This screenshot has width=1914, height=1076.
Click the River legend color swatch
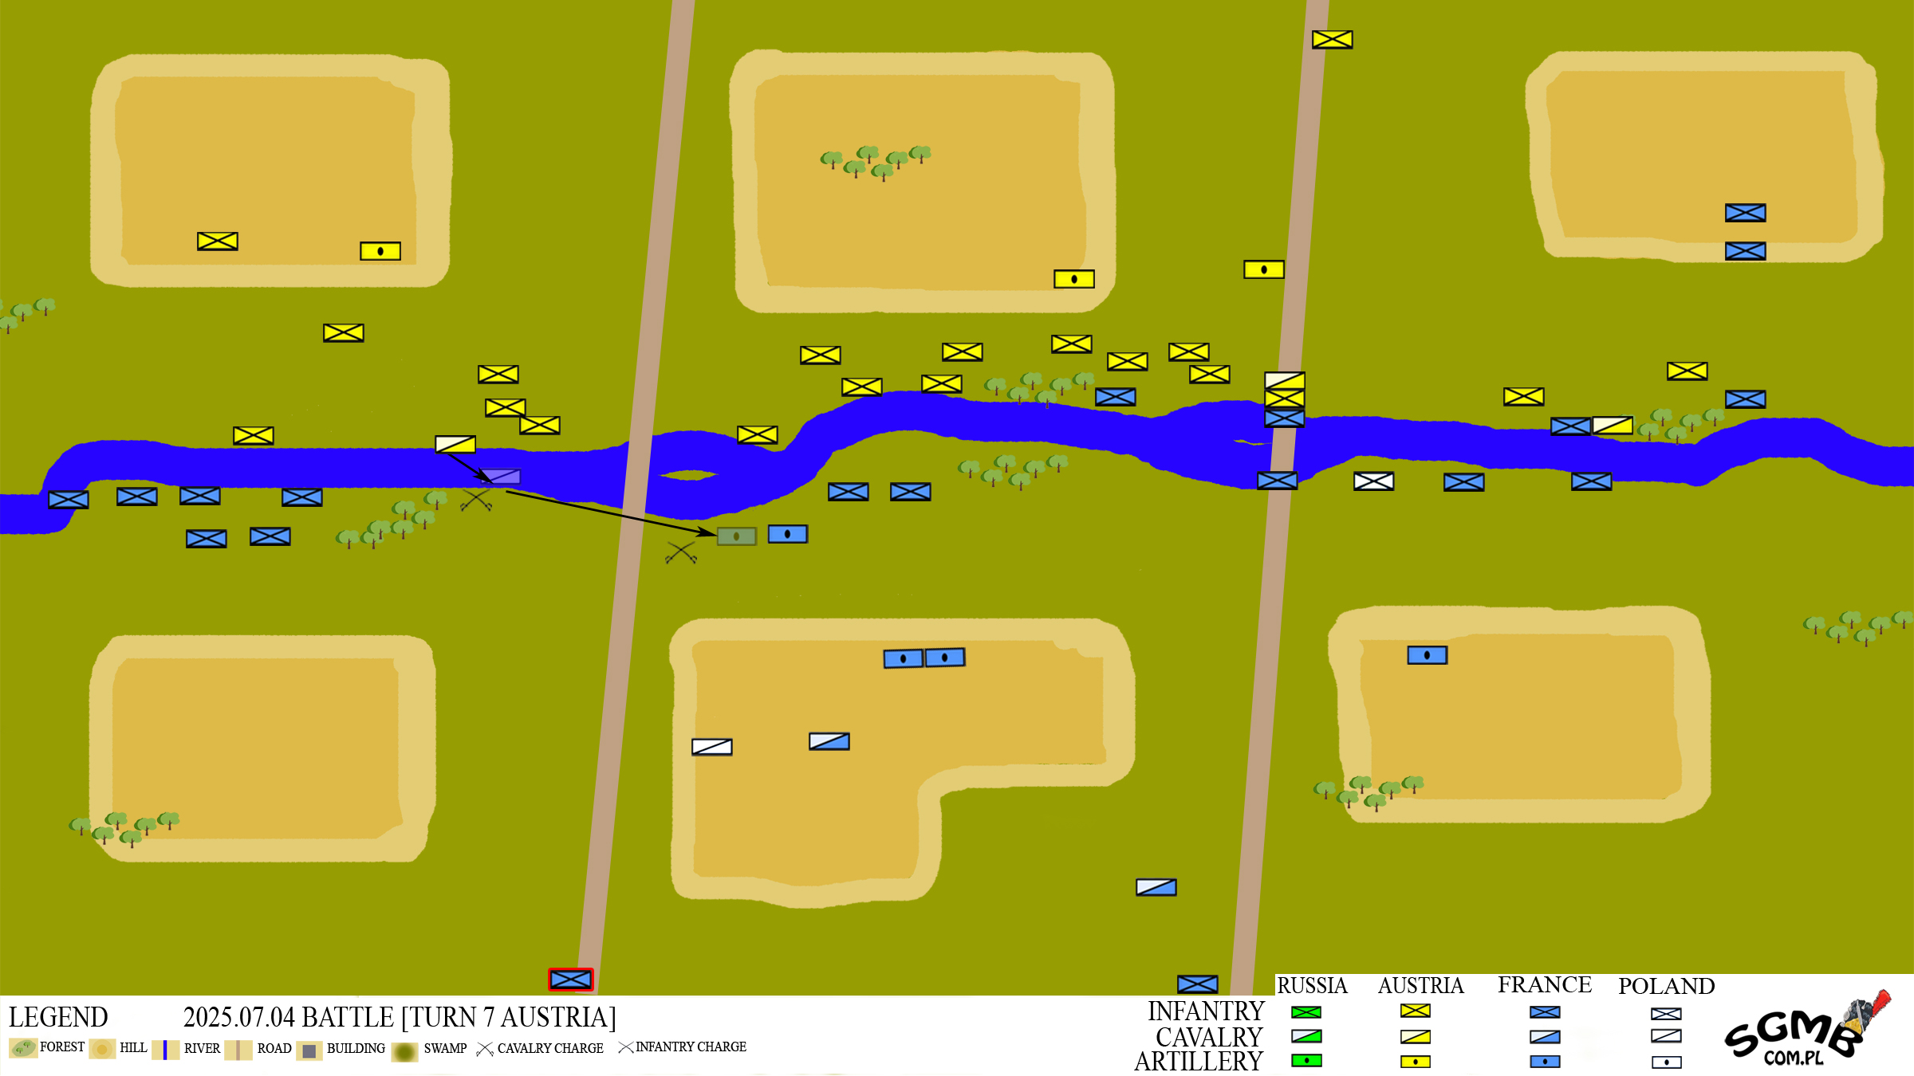pyautogui.click(x=165, y=1050)
